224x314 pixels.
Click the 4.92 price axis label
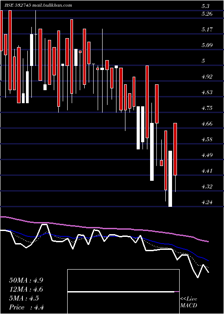pyautogui.click(x=207, y=77)
